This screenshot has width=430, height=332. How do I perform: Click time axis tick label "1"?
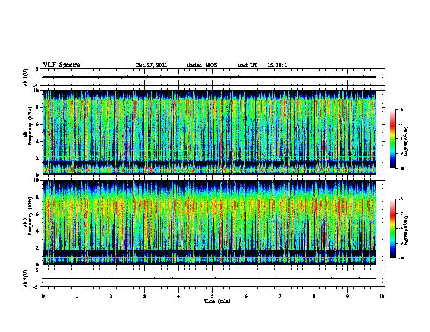77,296
